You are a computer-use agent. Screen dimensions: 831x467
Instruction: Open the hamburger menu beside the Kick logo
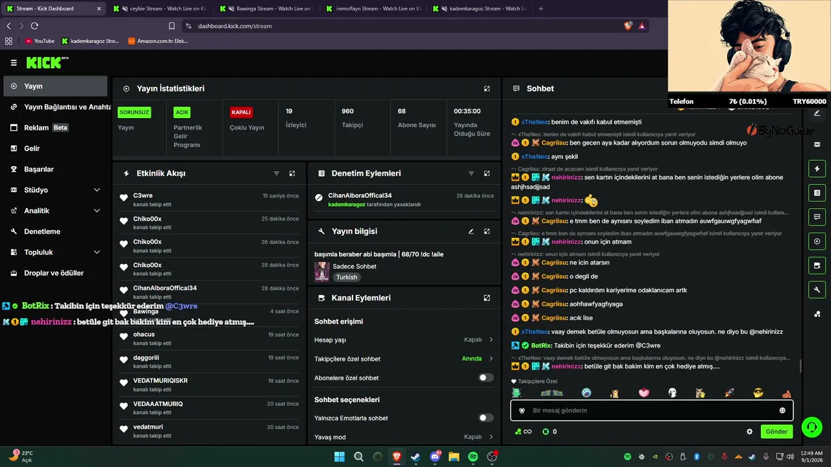point(14,63)
